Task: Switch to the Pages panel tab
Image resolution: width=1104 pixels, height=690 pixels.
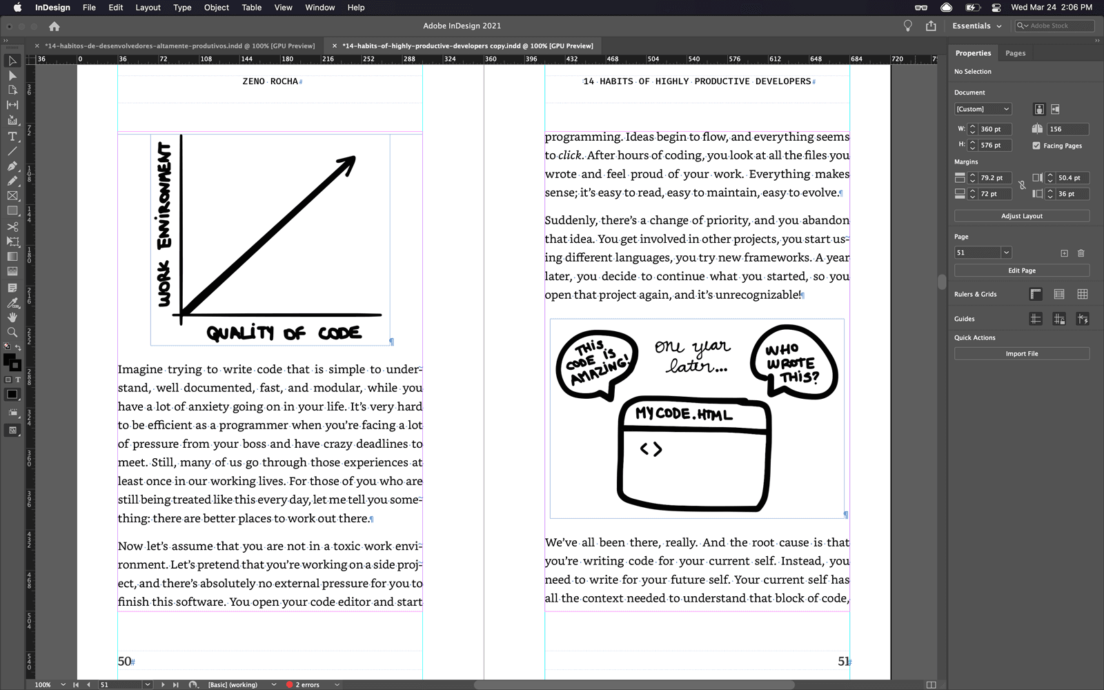Action: tap(1014, 52)
